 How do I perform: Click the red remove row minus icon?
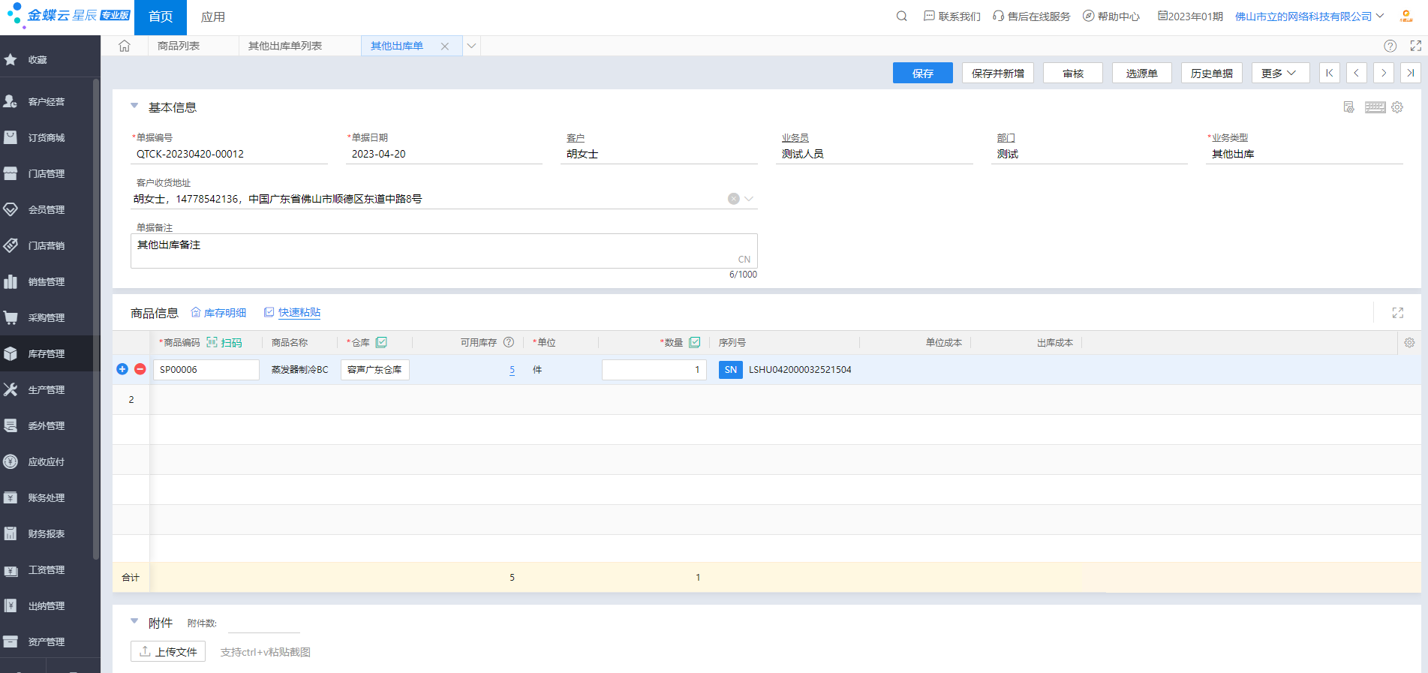140,369
